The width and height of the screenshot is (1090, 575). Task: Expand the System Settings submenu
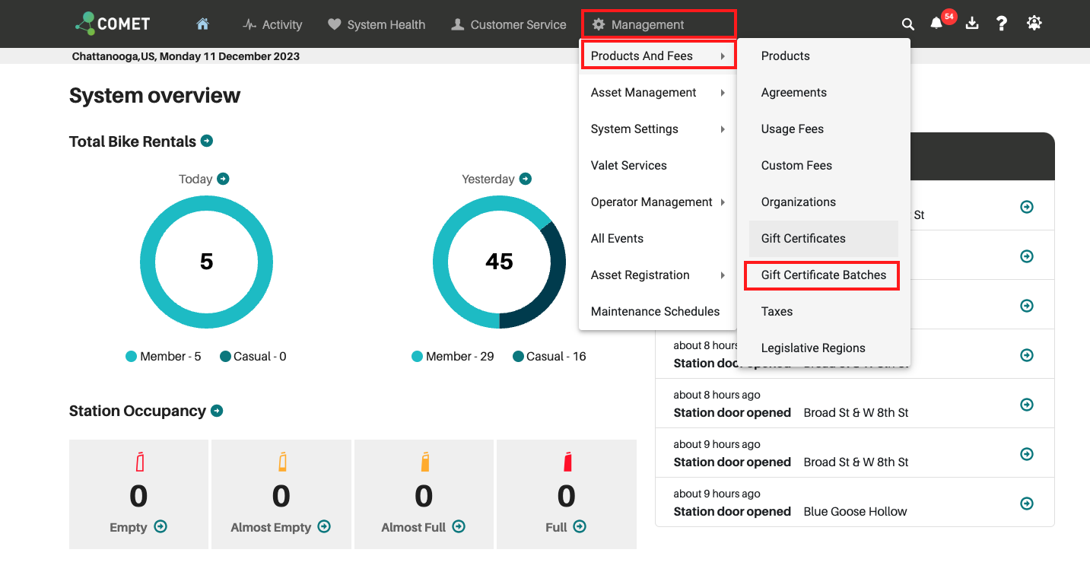[658, 129]
